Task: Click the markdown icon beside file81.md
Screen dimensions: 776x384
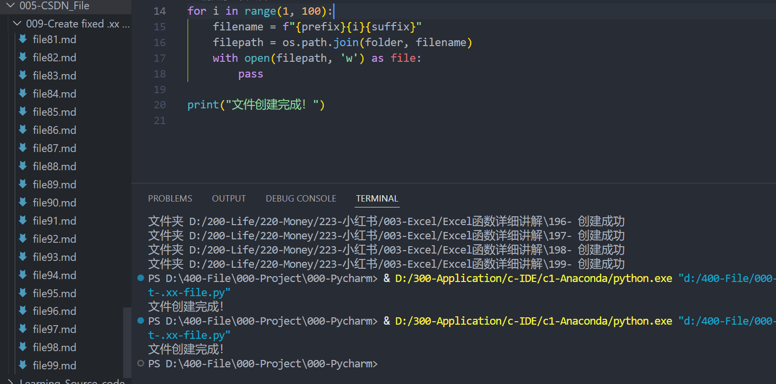Action: (x=23, y=39)
